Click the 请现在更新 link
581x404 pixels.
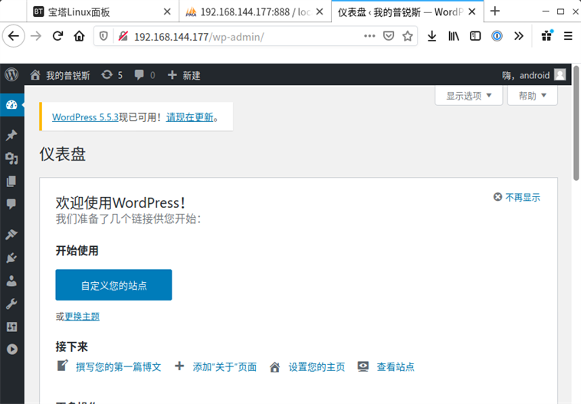[x=190, y=117]
